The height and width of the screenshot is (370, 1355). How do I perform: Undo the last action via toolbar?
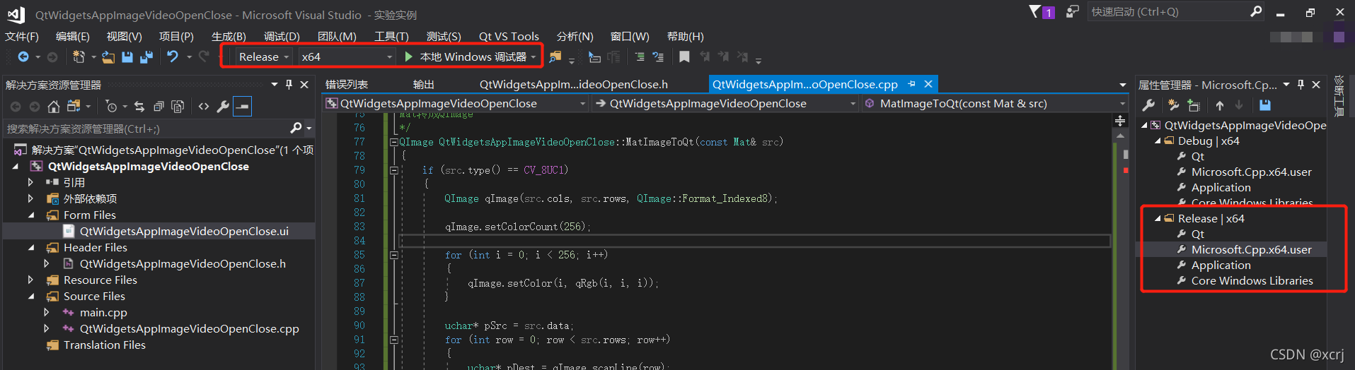[173, 56]
